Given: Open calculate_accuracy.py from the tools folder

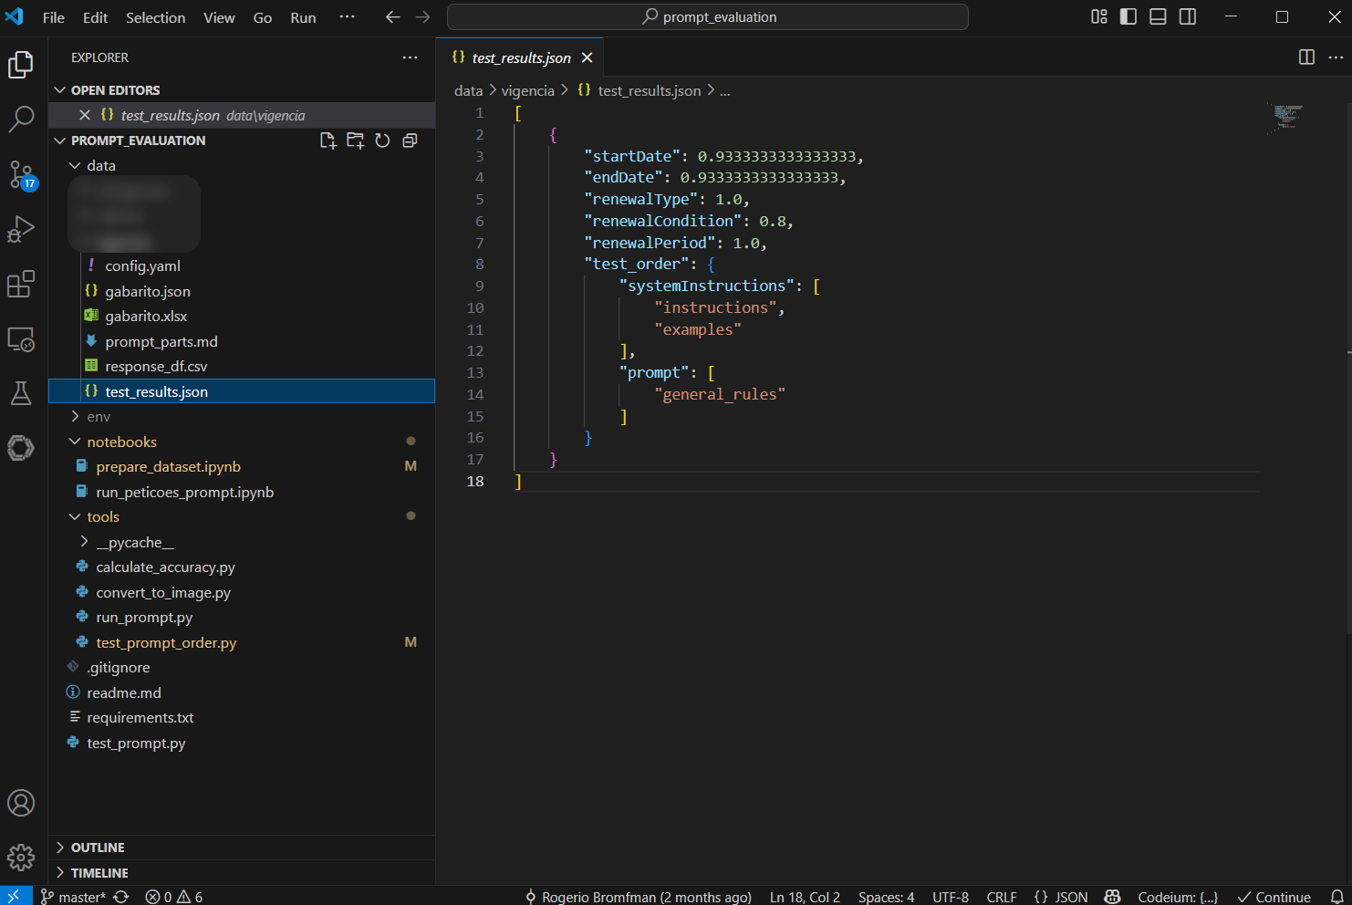Looking at the screenshot, I should (x=165, y=567).
